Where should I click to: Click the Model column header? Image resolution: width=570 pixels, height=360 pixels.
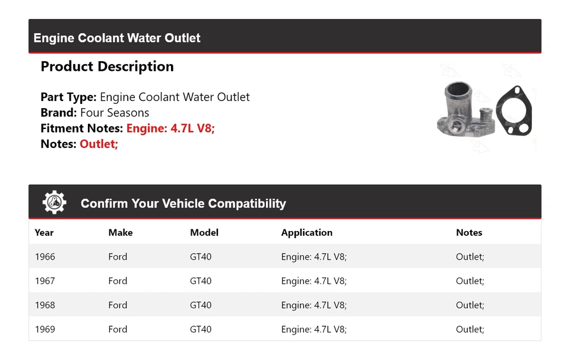[x=204, y=232]
